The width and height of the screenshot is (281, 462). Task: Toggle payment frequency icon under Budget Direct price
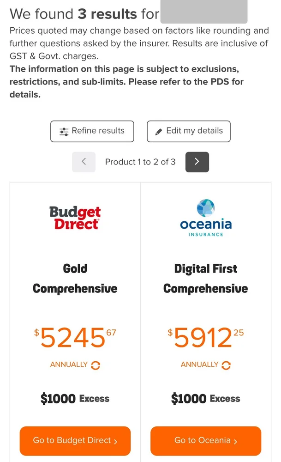pyautogui.click(x=96, y=365)
